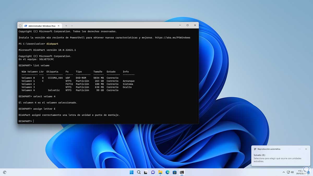Click the Etiqueta column header
Image resolution: width=313 pixels, height=176 pixels.
[x=52, y=71]
